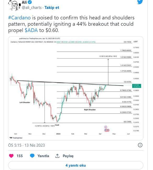Image resolution: width=153 pixels, height=170 pixels.
Task: Like the tweet with heart icon
Action: (x=11, y=156)
